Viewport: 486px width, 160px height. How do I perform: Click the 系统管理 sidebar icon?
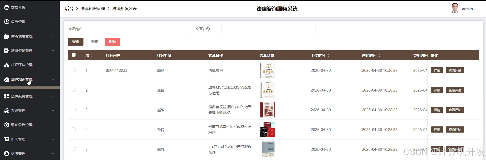tap(7, 111)
